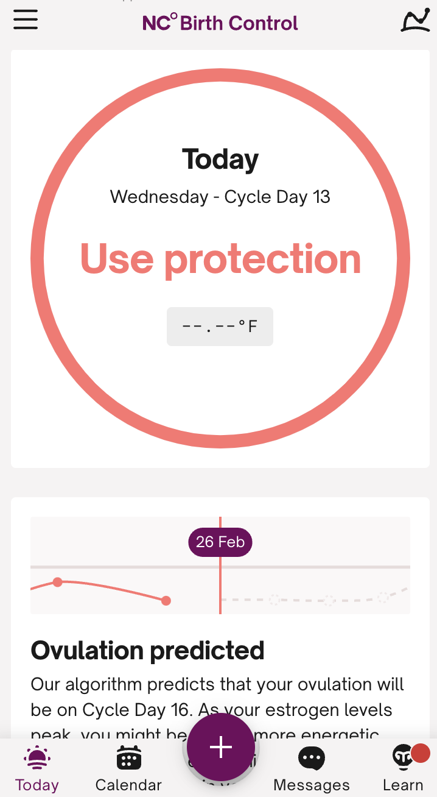437x797 pixels.
Task: Select the Today tab label
Action: tap(37, 785)
